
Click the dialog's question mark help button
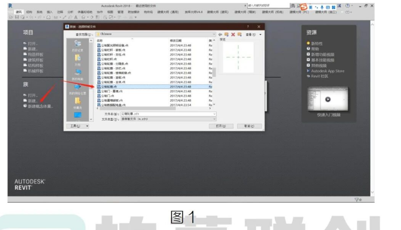[x=248, y=26]
